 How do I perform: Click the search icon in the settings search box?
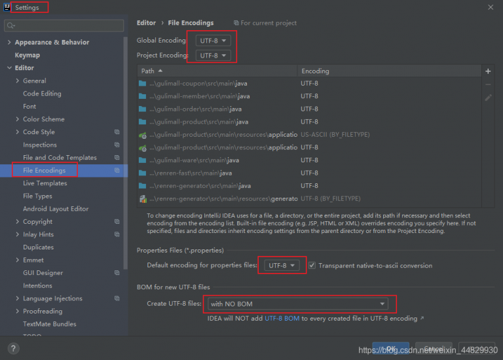pyautogui.click(x=11, y=26)
